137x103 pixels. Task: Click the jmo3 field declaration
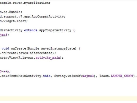(x=4, y=35)
